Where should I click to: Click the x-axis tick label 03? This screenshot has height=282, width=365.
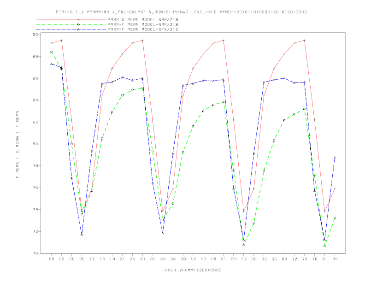(61, 259)
